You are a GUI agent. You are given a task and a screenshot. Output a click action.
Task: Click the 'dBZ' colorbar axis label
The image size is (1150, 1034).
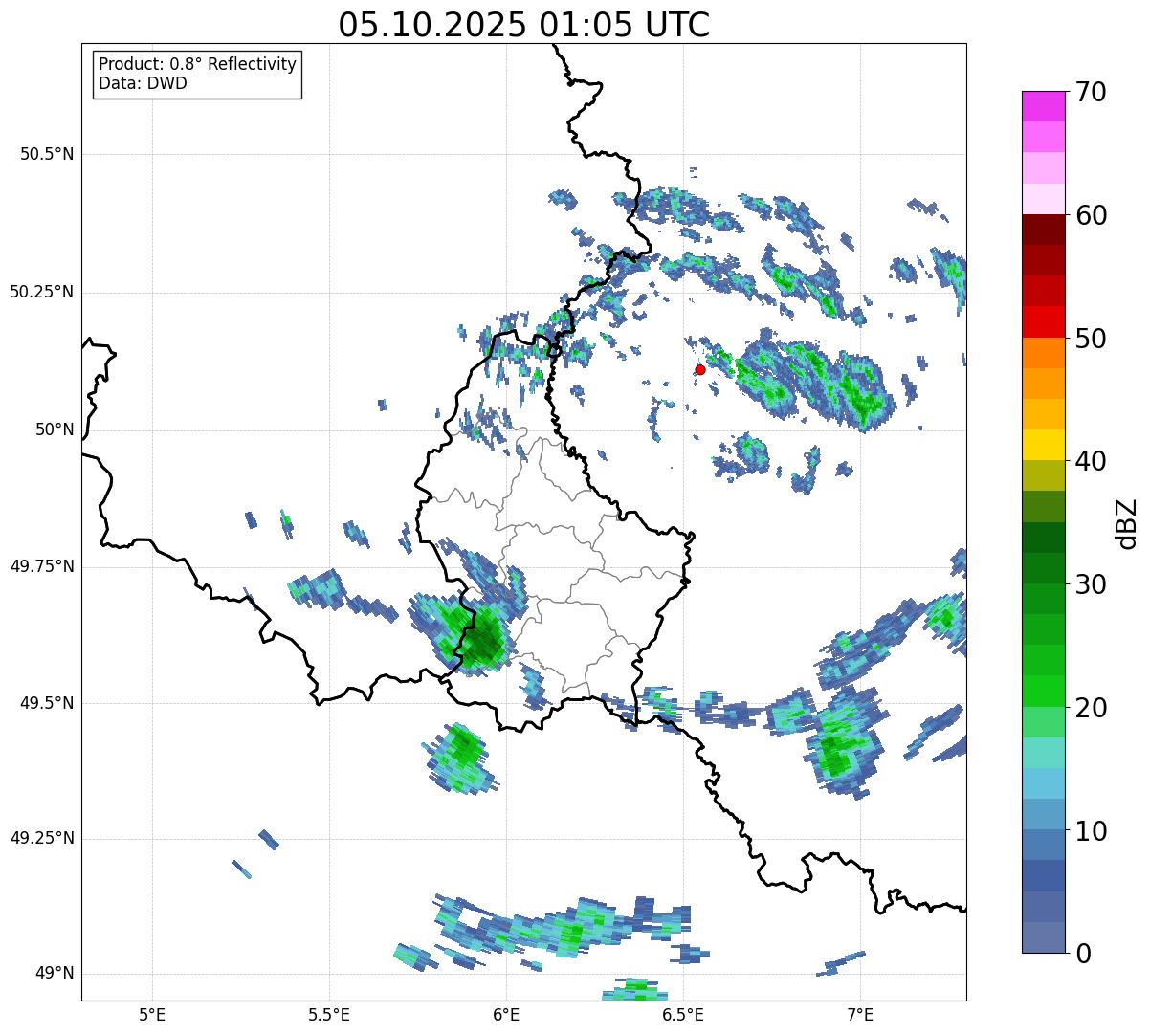pyautogui.click(x=1127, y=522)
